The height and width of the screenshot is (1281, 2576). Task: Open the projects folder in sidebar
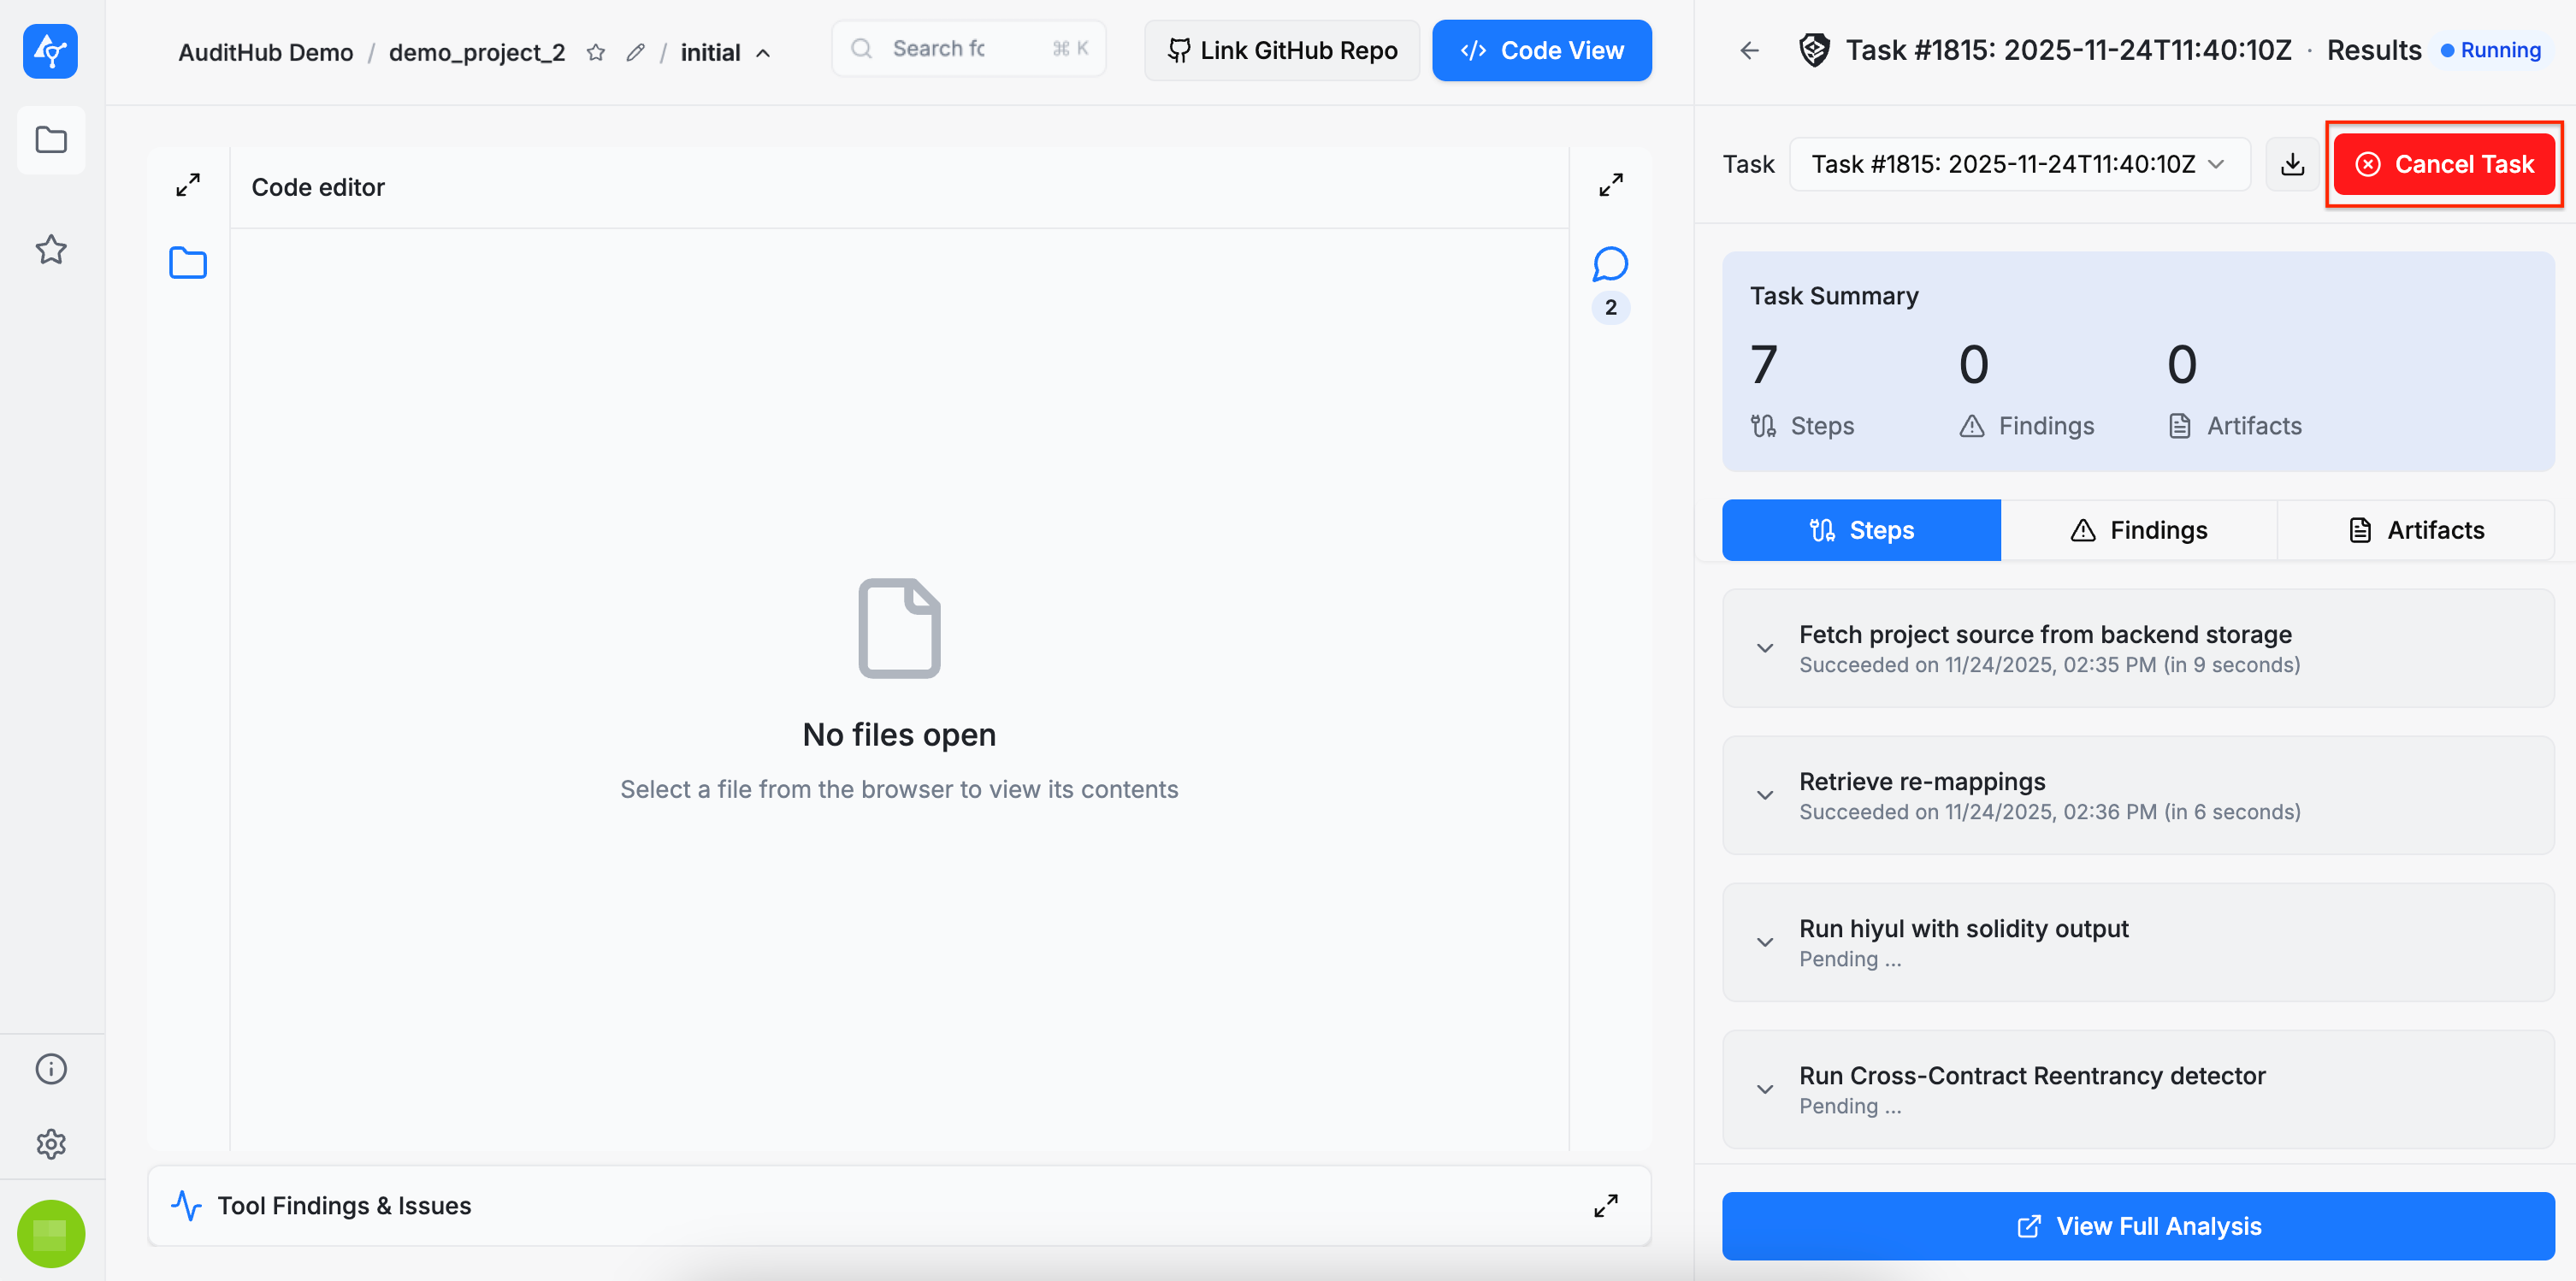click(51, 140)
